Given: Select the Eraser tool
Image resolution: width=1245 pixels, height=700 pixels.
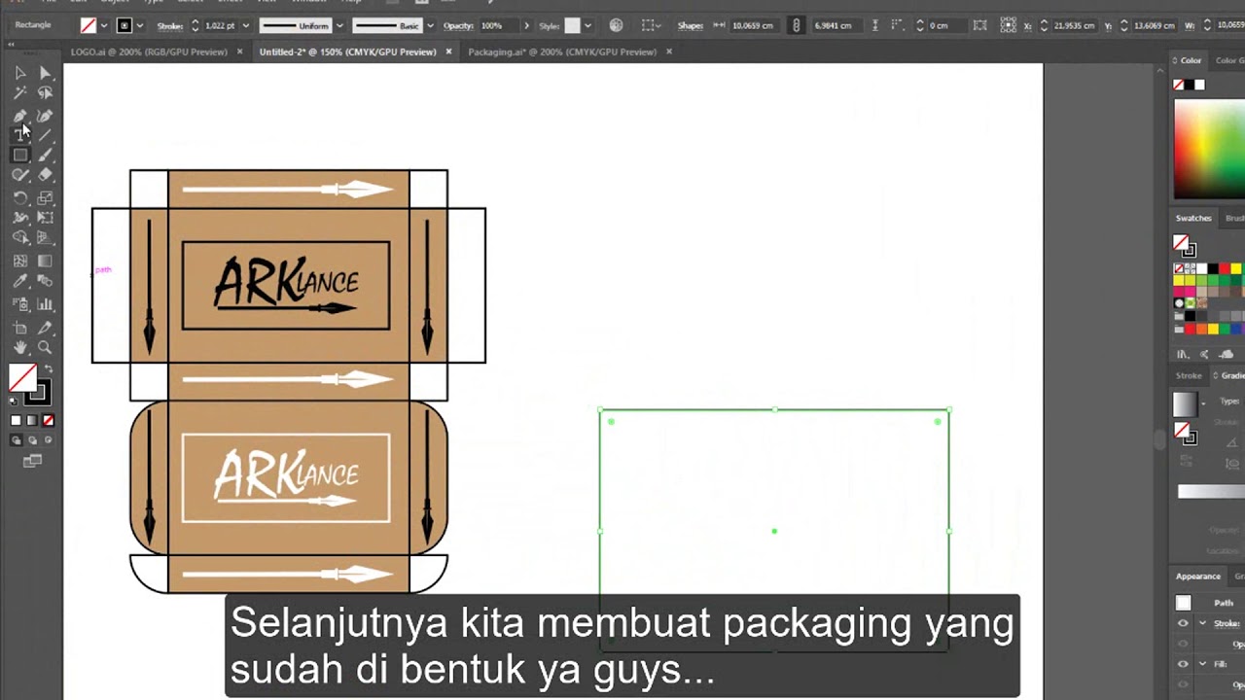Looking at the screenshot, I should coord(45,175).
